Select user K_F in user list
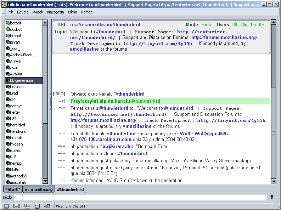Screen dimensions: 281x210 pyautogui.click(x=24, y=157)
